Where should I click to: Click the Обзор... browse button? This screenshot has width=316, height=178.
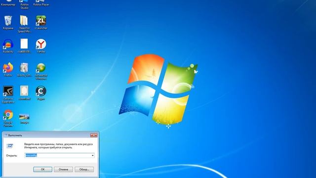[84, 169]
